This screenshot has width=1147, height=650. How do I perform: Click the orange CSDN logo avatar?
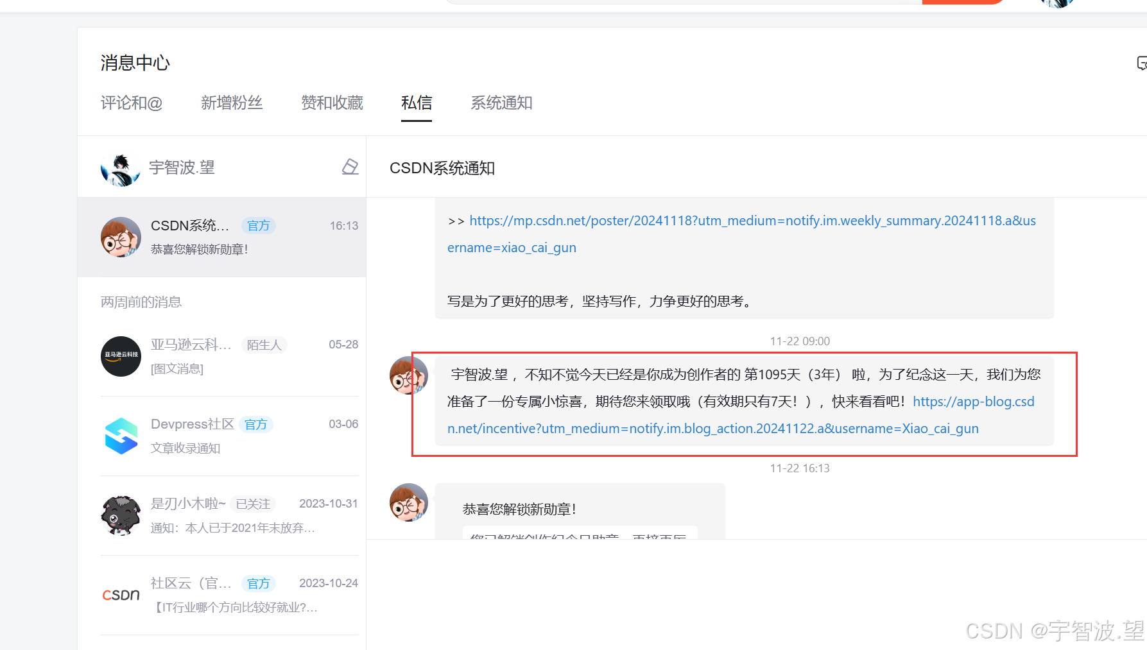(x=121, y=595)
